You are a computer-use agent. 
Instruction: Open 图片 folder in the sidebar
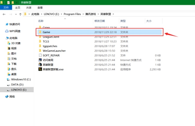pyautogui.click(x=14, y=54)
